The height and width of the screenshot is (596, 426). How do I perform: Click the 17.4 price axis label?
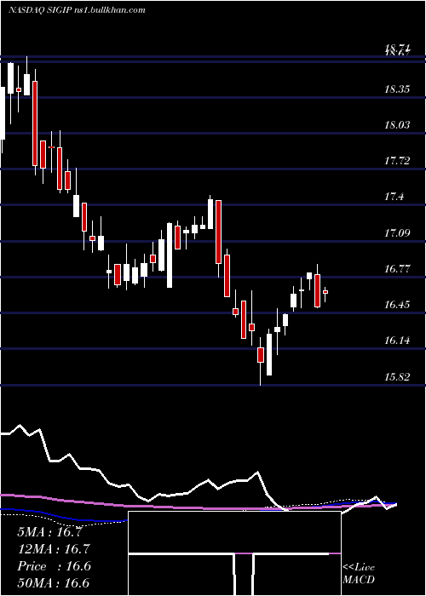pos(394,197)
